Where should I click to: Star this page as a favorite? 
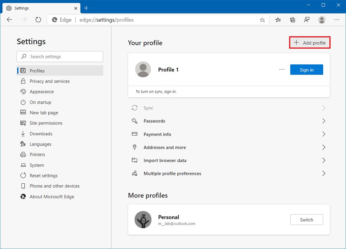point(262,20)
